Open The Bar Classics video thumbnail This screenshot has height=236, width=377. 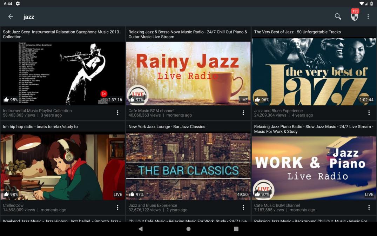[188, 166]
